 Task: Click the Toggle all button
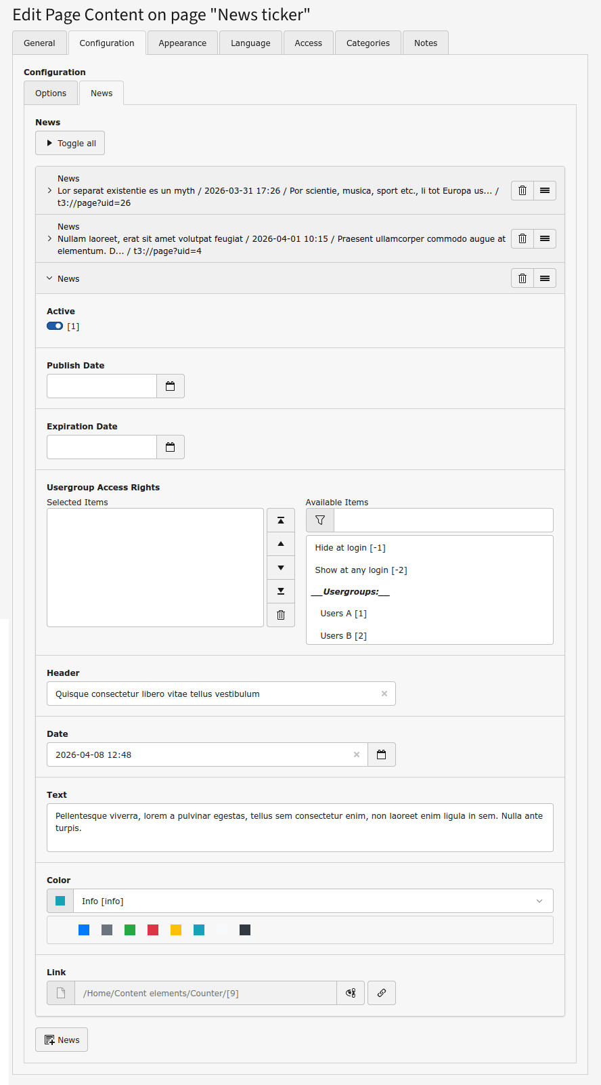tap(70, 144)
